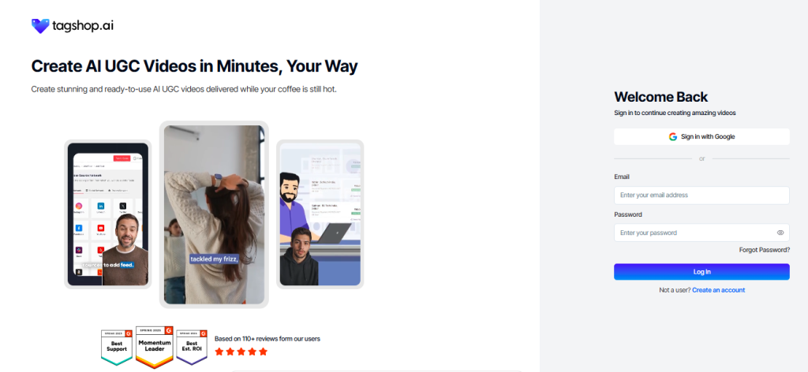Click the Slack icon in phone mockup
This screenshot has height=372, width=808.
79,250
